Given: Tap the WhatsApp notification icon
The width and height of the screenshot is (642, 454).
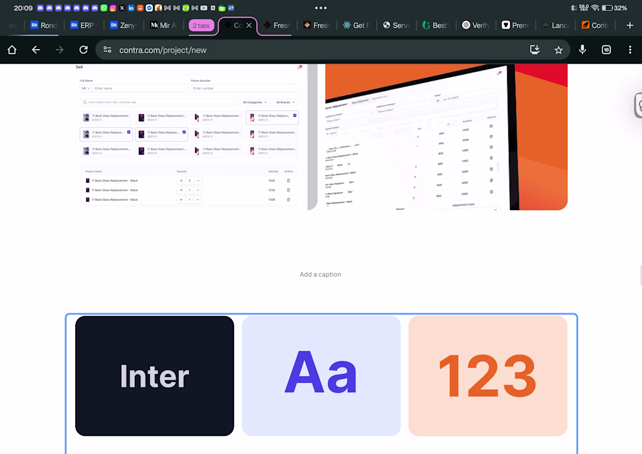Looking at the screenshot, I should [104, 8].
